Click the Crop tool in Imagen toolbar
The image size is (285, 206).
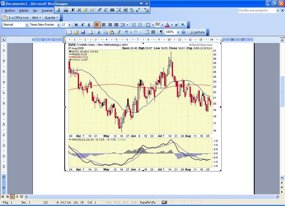tap(99, 10)
